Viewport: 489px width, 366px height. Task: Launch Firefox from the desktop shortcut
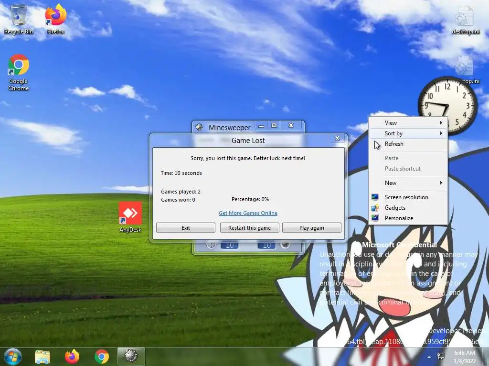[56, 19]
